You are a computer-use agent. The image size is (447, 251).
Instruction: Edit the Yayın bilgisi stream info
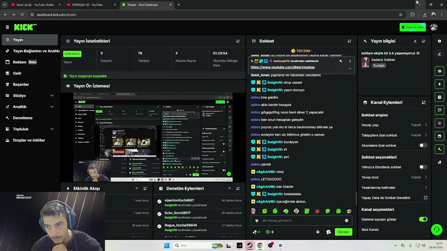(415, 41)
